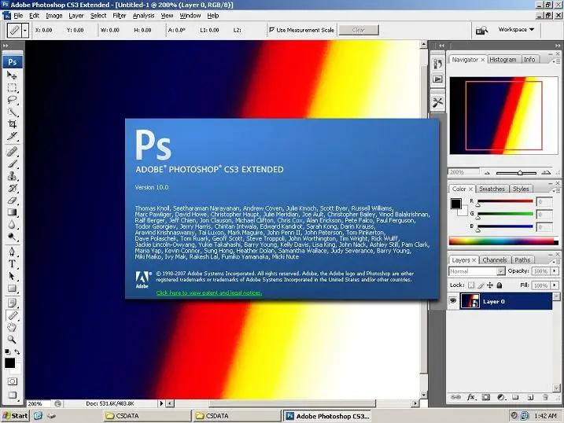Select the Zoom tool
564x423 pixels.
tap(12, 339)
